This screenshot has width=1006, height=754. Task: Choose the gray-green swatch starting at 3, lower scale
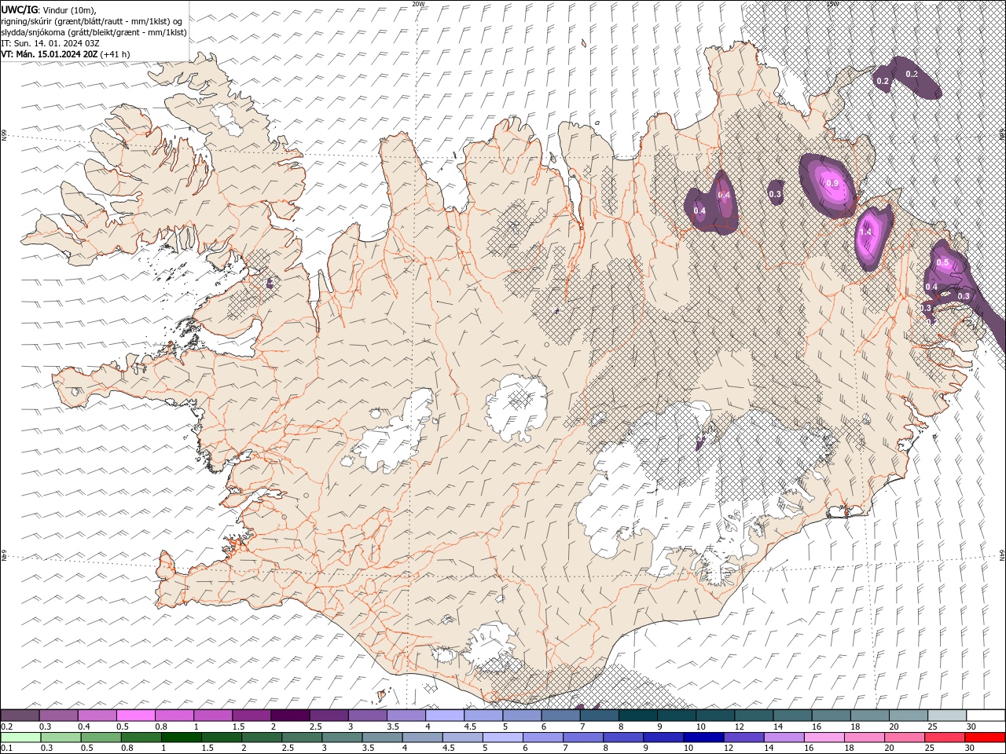[x=342, y=738]
